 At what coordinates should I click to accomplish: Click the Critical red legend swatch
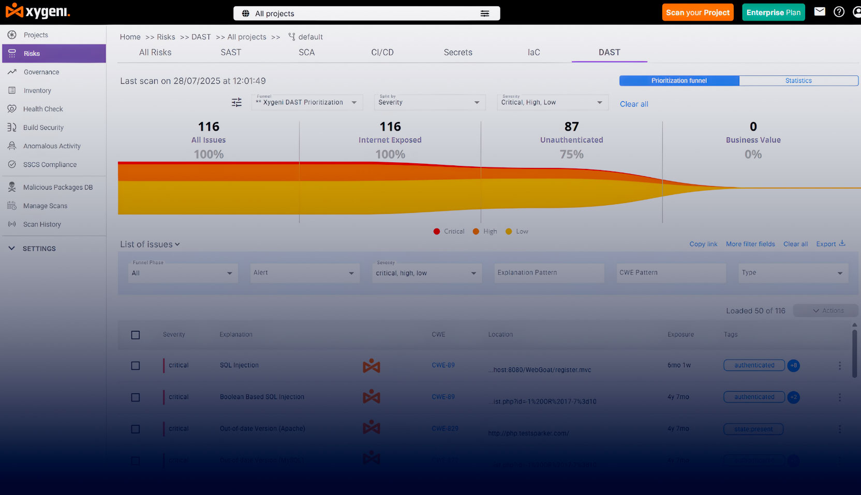click(x=437, y=231)
